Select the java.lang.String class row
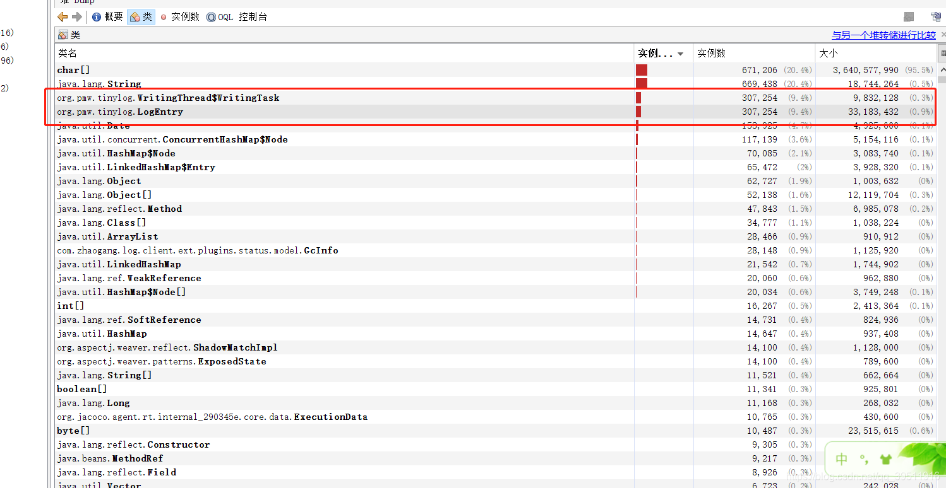Image resolution: width=946 pixels, height=488 pixels. pos(496,84)
